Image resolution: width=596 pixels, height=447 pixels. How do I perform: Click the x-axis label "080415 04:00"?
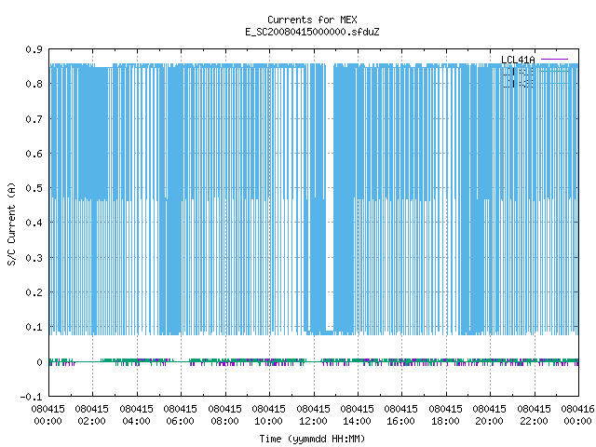[136, 415]
